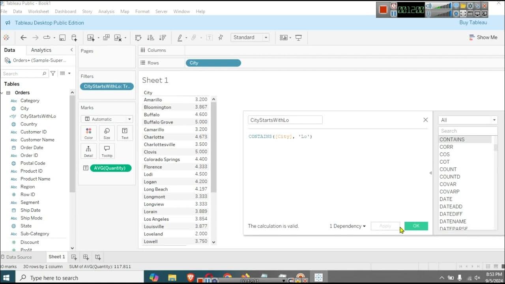This screenshot has height=284, width=505.
Task: Click the Save toolbar icon
Action: point(62,37)
